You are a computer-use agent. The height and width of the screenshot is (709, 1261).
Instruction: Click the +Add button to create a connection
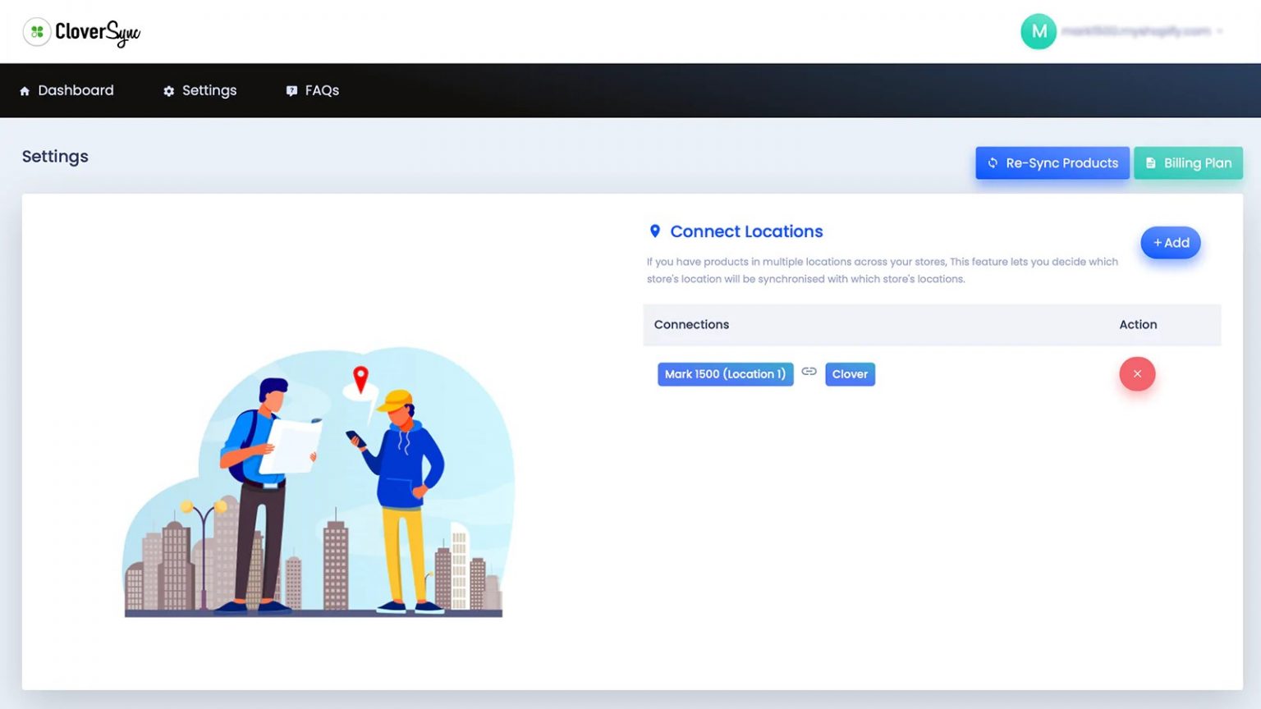coord(1171,242)
